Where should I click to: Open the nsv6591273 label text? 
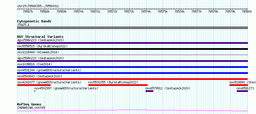click(x=245, y=88)
